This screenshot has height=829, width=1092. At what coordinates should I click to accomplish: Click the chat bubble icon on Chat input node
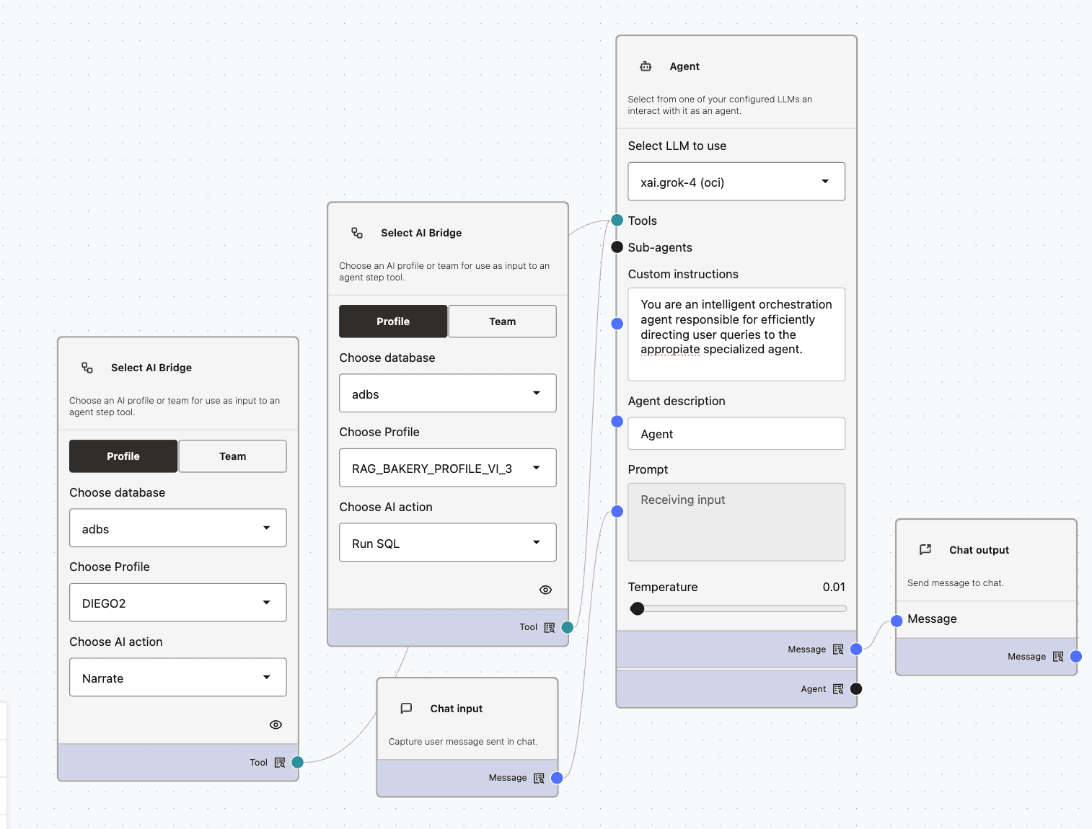pos(406,709)
